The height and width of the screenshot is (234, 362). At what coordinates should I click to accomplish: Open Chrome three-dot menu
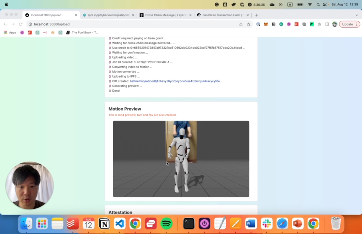[357, 24]
